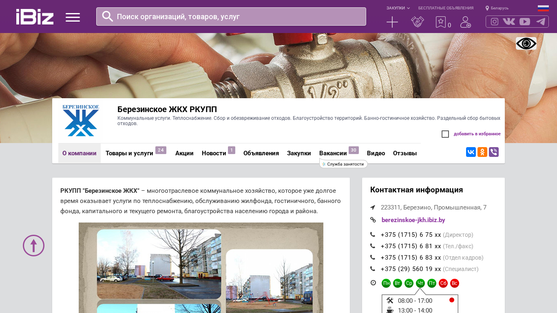The height and width of the screenshot is (313, 557).
Task: Focus the organization search input field
Action: 231,17
